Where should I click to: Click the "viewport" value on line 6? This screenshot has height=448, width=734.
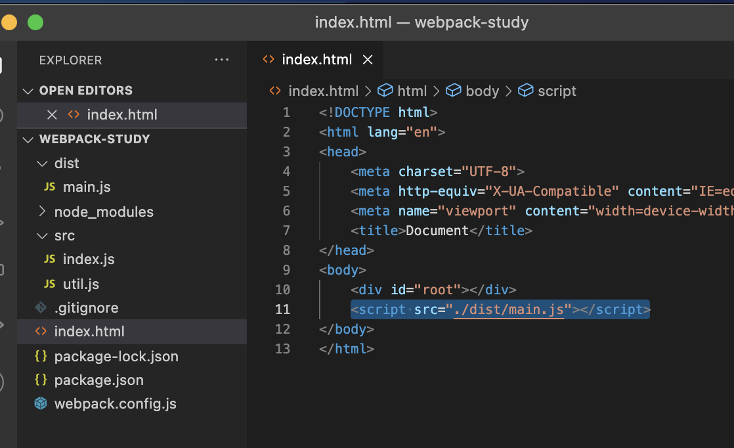coord(477,211)
